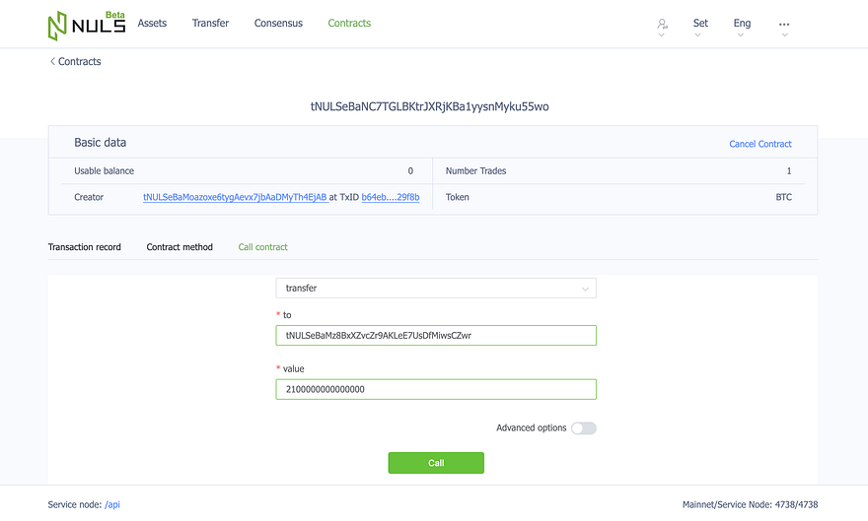Viewport: 868px width, 521px height.
Task: Open the transfer method dropdown
Action: [436, 288]
